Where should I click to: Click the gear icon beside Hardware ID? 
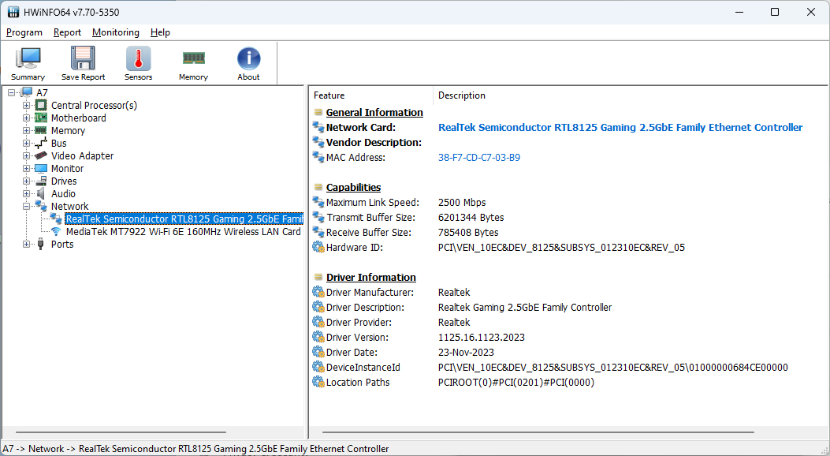[x=318, y=247]
